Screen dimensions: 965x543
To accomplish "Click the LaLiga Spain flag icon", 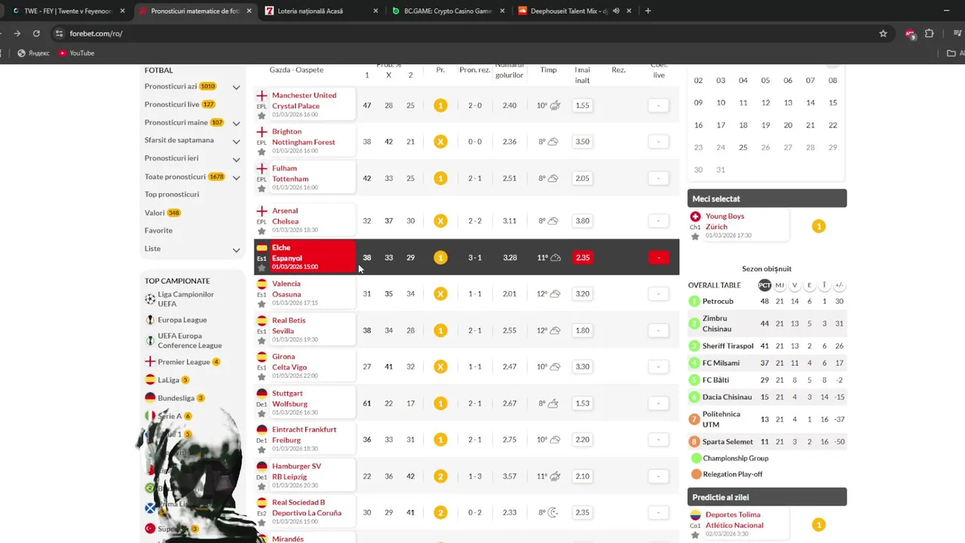I will click(150, 380).
